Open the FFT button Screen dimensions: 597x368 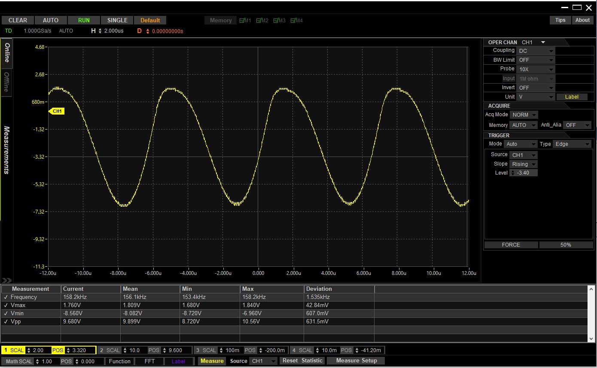(x=149, y=362)
